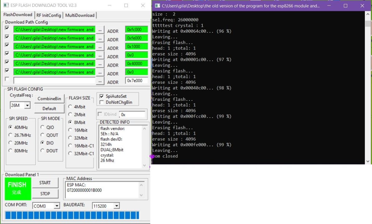Open file browser for the 0xfe000 row
Image resolution: width=372 pixels, height=224 pixels.
tap(100, 39)
